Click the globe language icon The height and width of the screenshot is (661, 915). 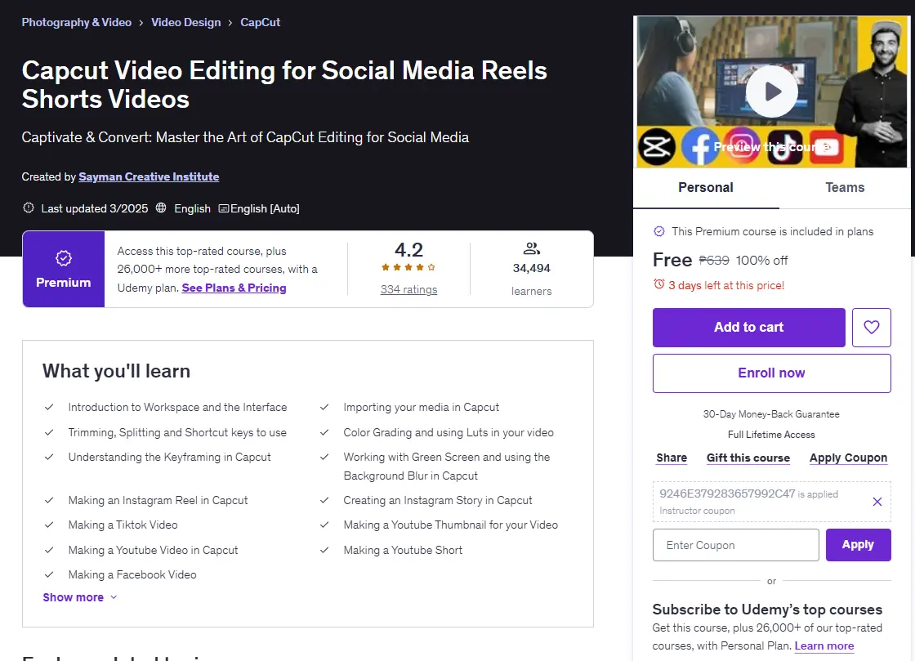click(161, 208)
